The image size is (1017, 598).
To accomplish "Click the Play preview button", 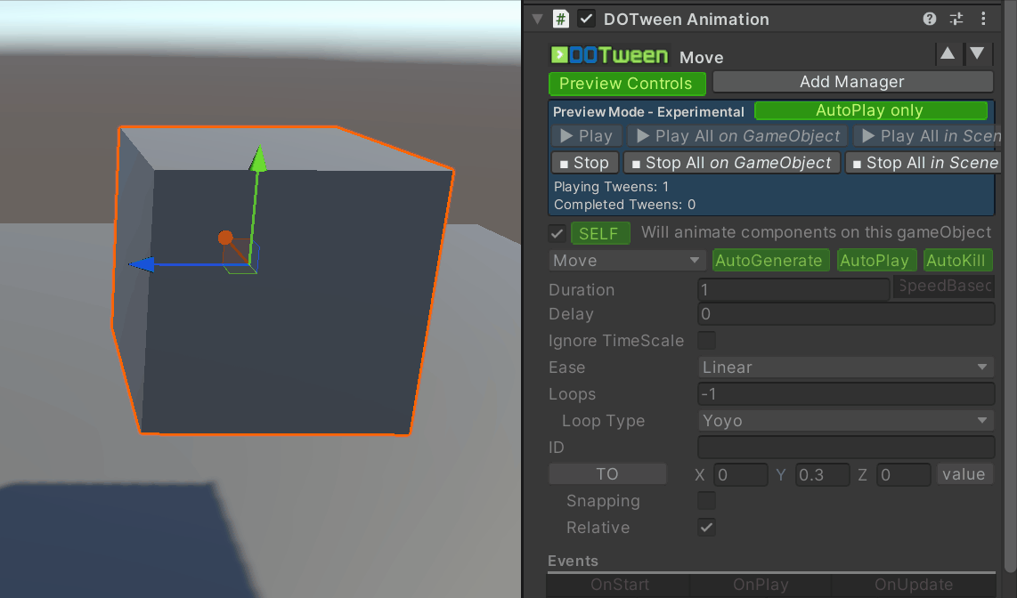I will (586, 136).
